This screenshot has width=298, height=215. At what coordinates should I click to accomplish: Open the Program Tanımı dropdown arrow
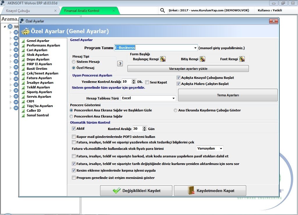coord(195,48)
